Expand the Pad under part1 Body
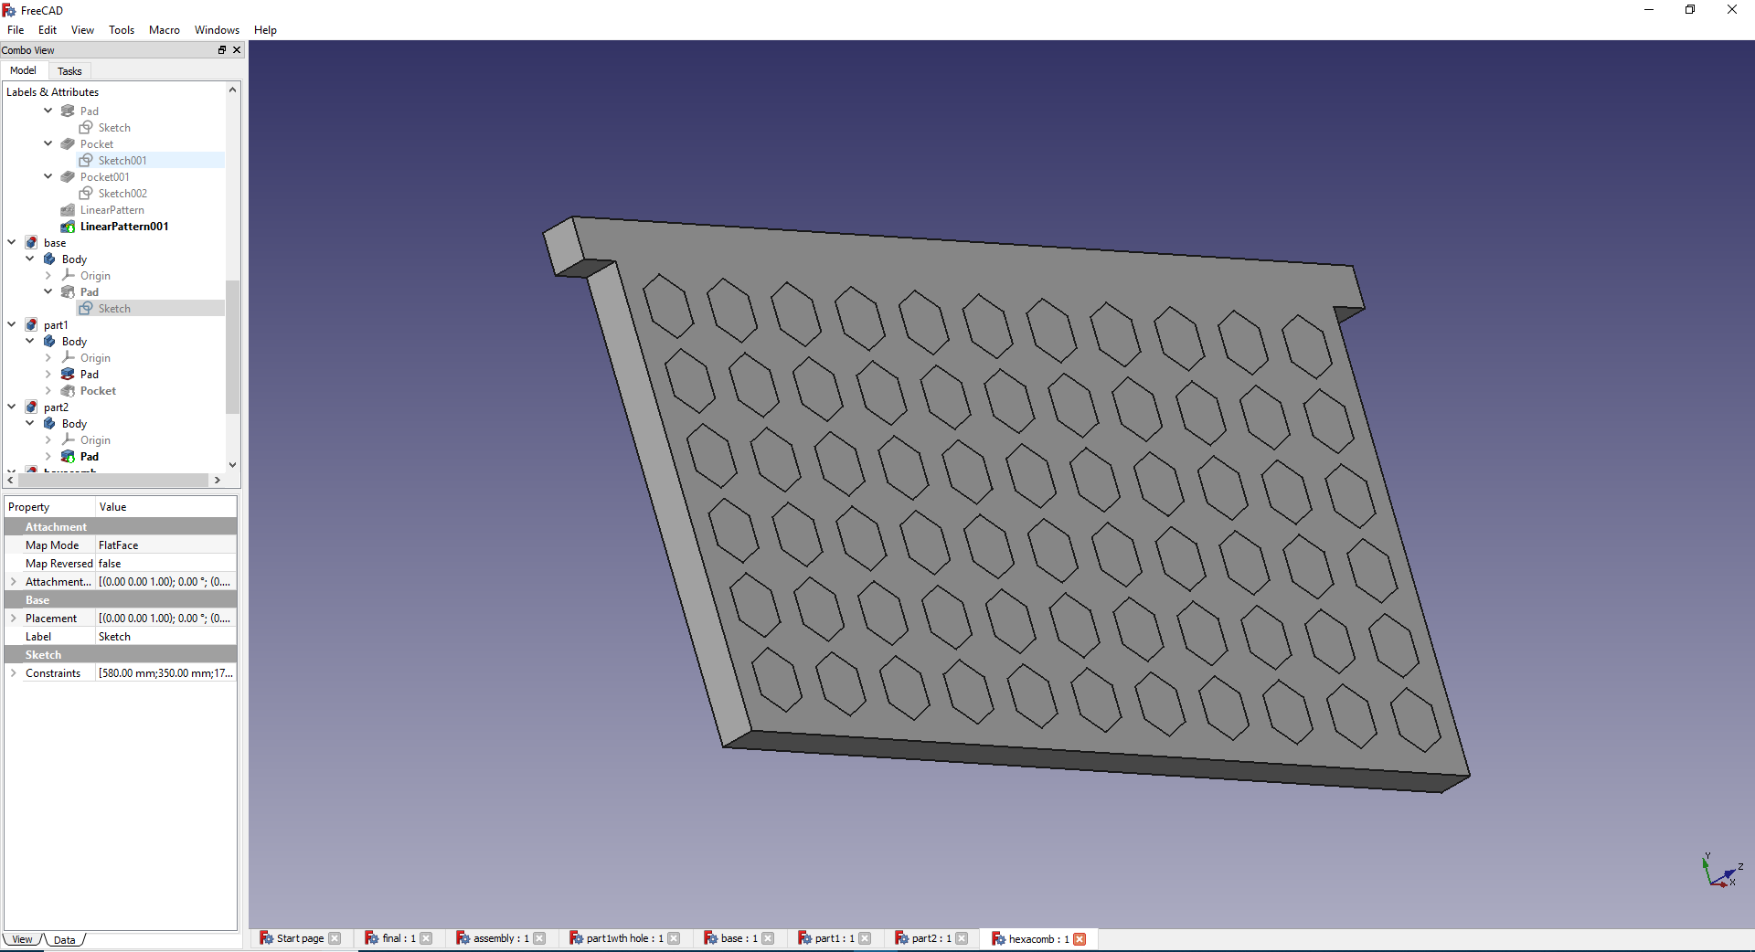 [x=48, y=374]
